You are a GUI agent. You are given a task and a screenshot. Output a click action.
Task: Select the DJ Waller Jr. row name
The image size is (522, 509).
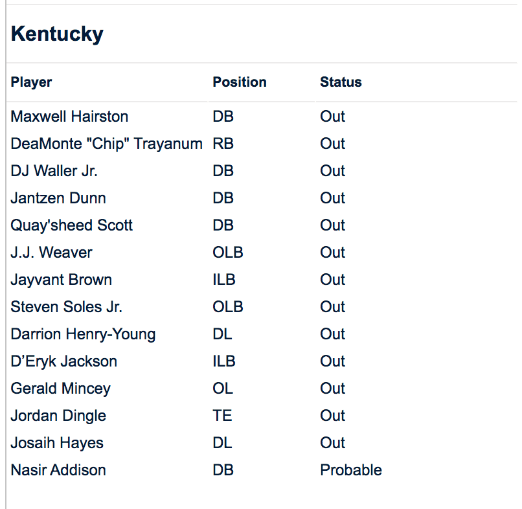click(54, 171)
